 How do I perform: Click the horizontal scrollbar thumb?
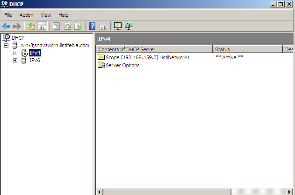tap(167, 192)
